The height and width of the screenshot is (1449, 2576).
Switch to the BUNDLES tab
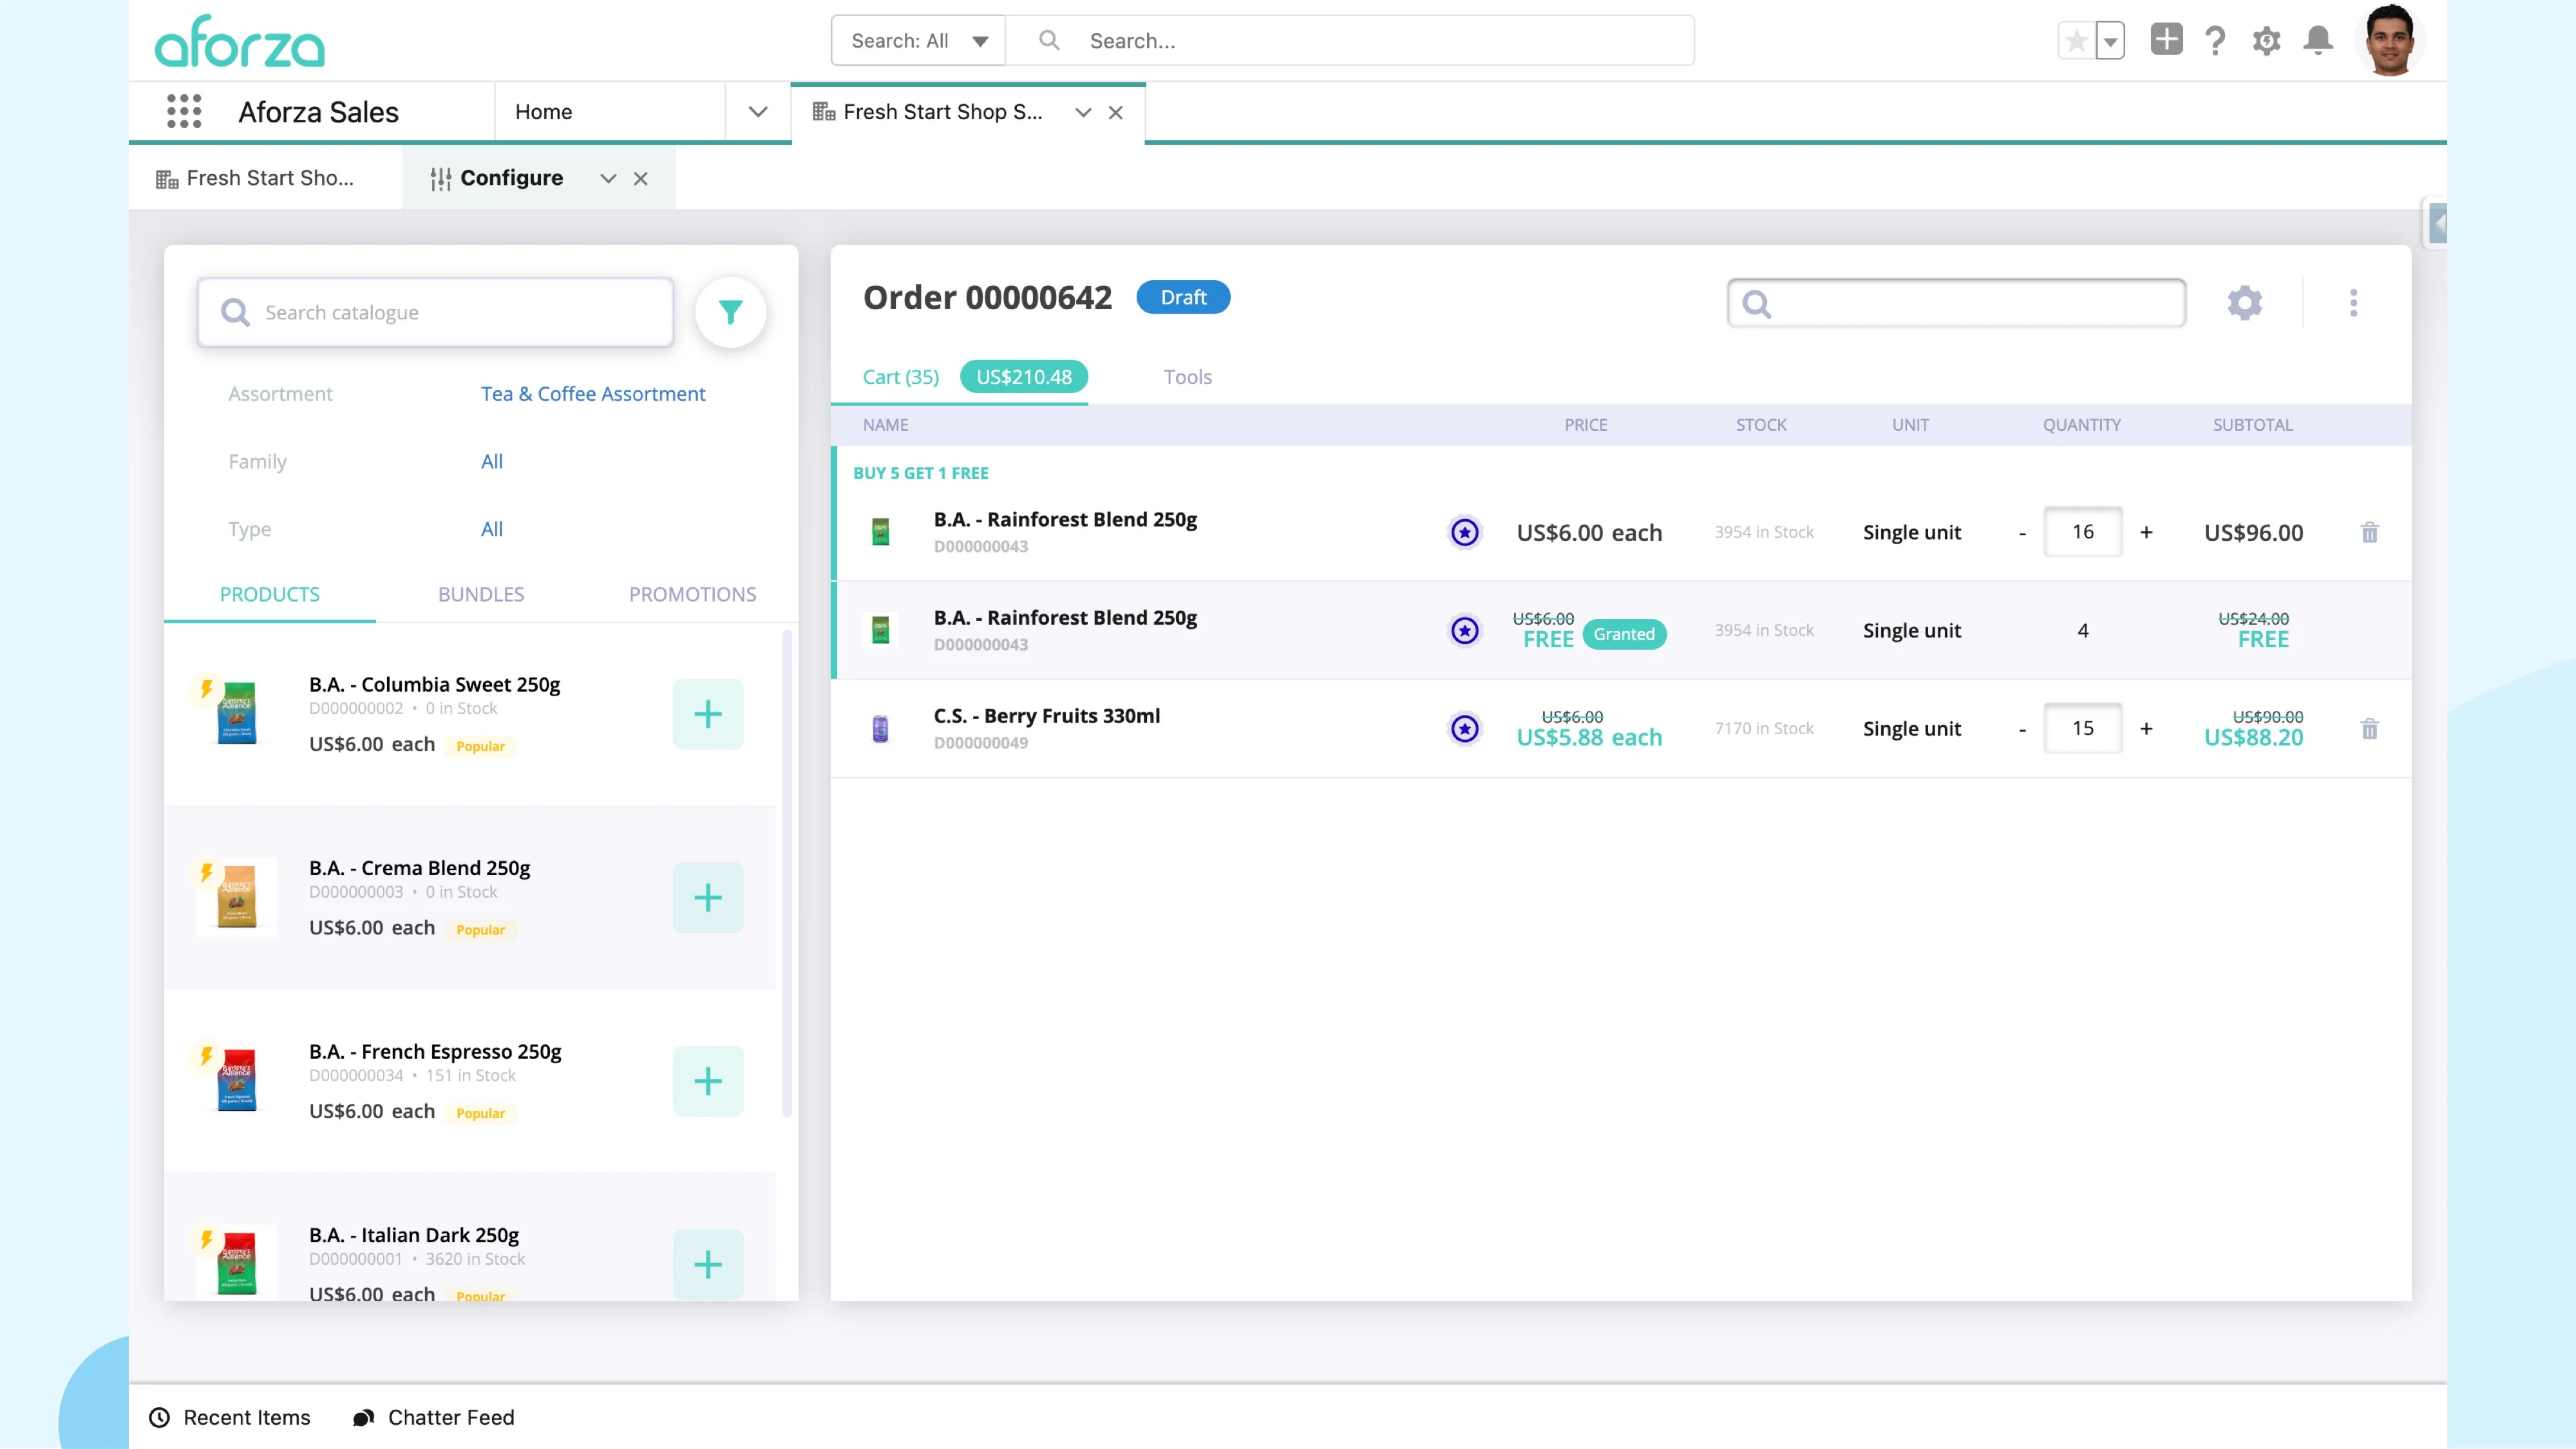(x=481, y=594)
